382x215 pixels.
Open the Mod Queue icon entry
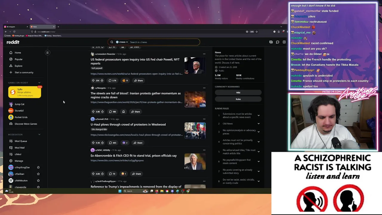coord(11,141)
